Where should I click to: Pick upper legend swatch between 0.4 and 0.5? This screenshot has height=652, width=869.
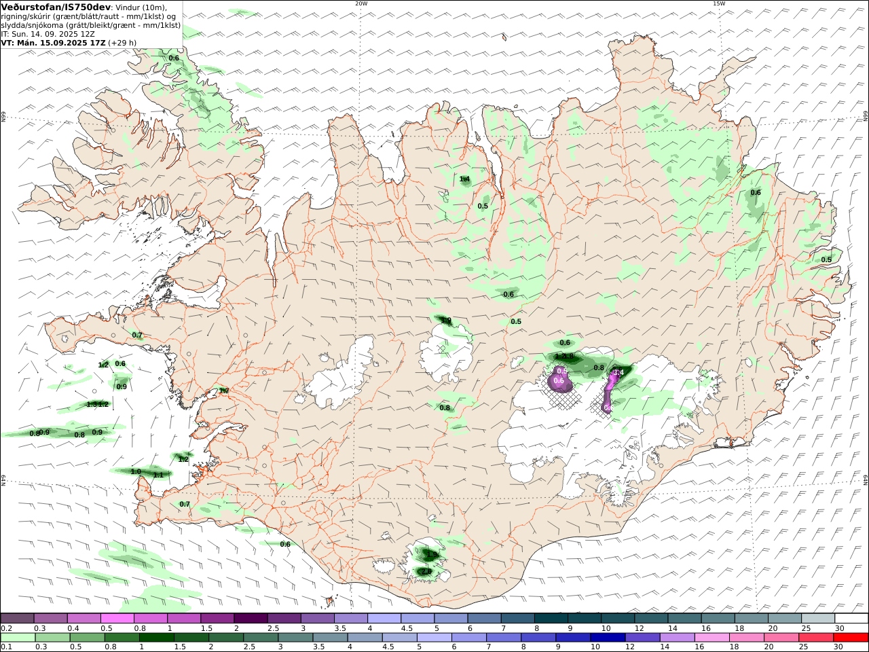84,619
